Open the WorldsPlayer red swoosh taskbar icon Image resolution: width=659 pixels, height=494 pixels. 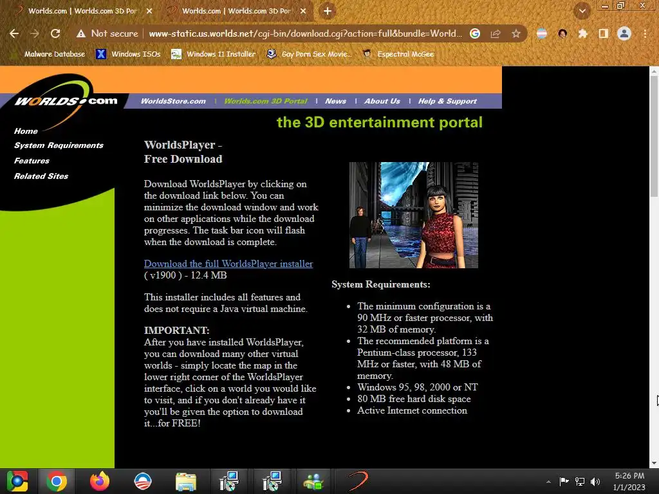pyautogui.click(x=358, y=481)
